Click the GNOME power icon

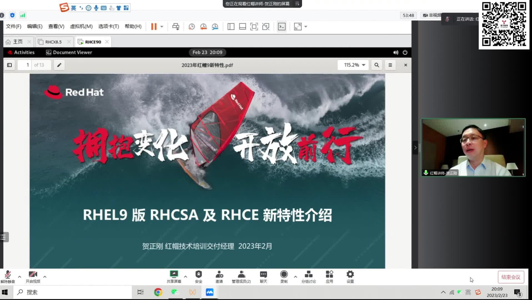tap(405, 52)
